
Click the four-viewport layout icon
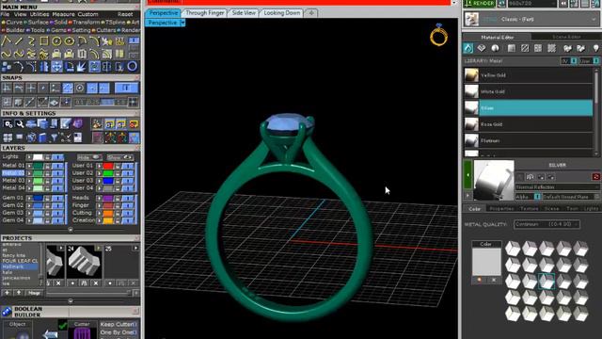coord(8,137)
